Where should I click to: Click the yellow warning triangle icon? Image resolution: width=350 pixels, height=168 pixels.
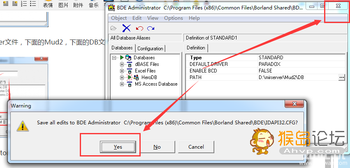tap(23, 126)
